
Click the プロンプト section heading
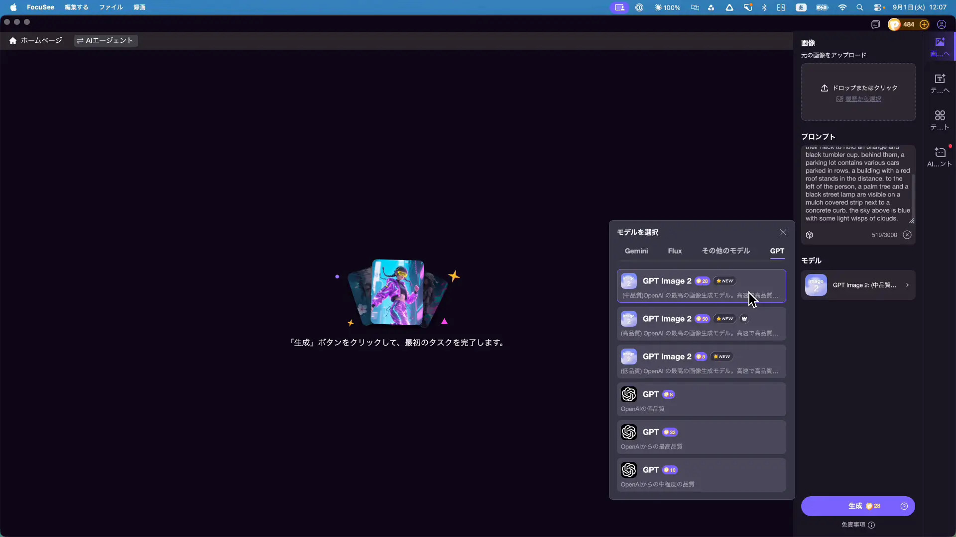pyautogui.click(x=818, y=137)
